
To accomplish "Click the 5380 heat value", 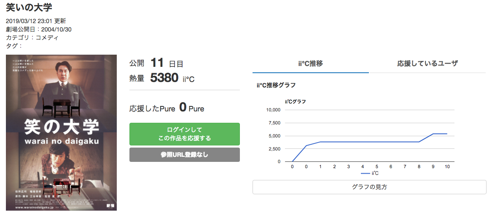I will [164, 78].
